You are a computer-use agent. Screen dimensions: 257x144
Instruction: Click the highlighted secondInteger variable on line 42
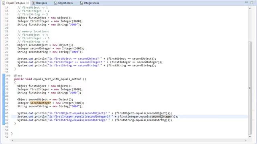click(x=41, y=103)
